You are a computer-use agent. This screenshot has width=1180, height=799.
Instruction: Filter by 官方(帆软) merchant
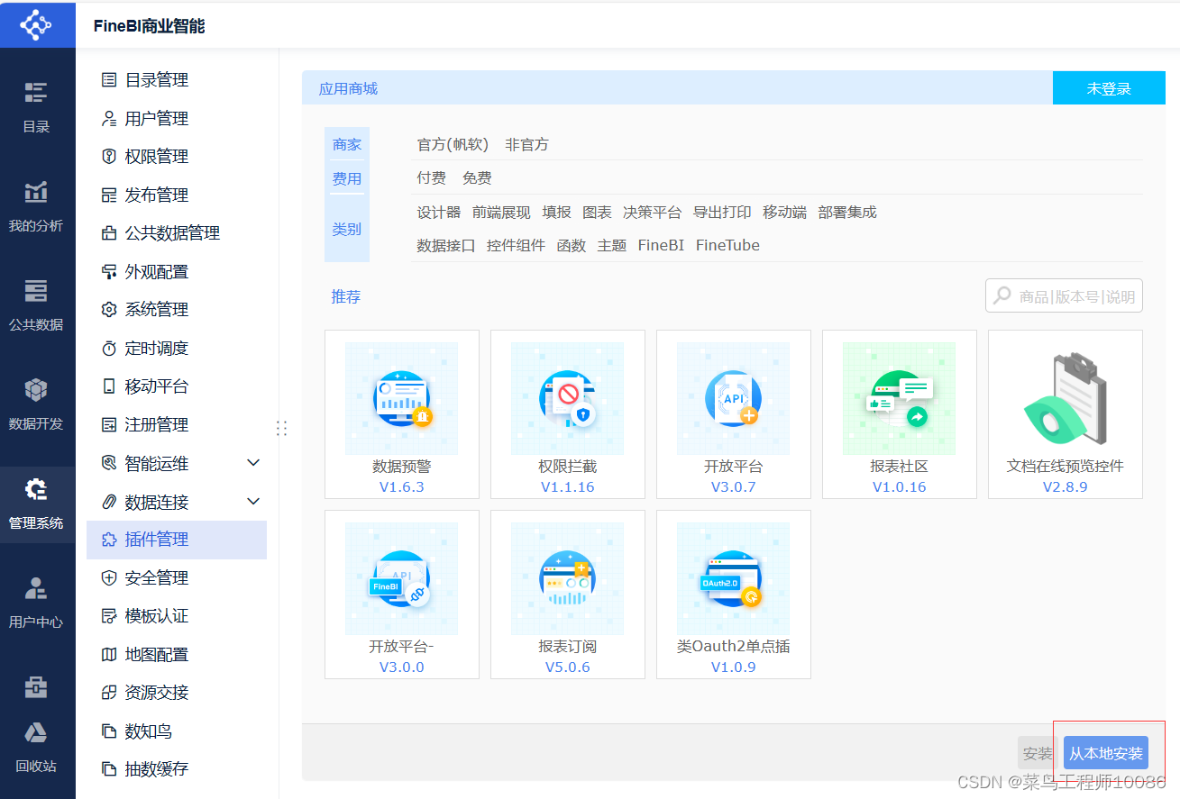tap(453, 145)
